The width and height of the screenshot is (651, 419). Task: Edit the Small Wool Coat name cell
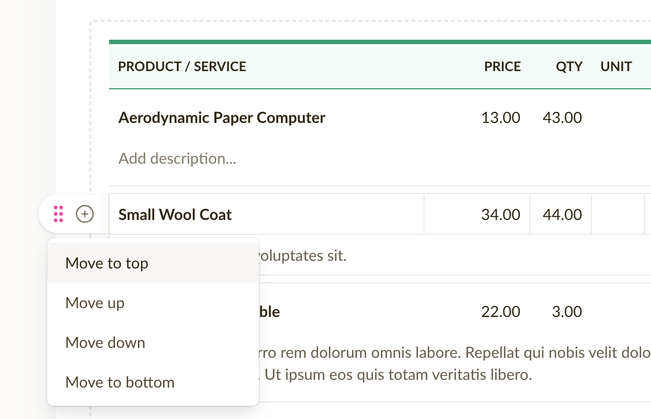pos(267,214)
